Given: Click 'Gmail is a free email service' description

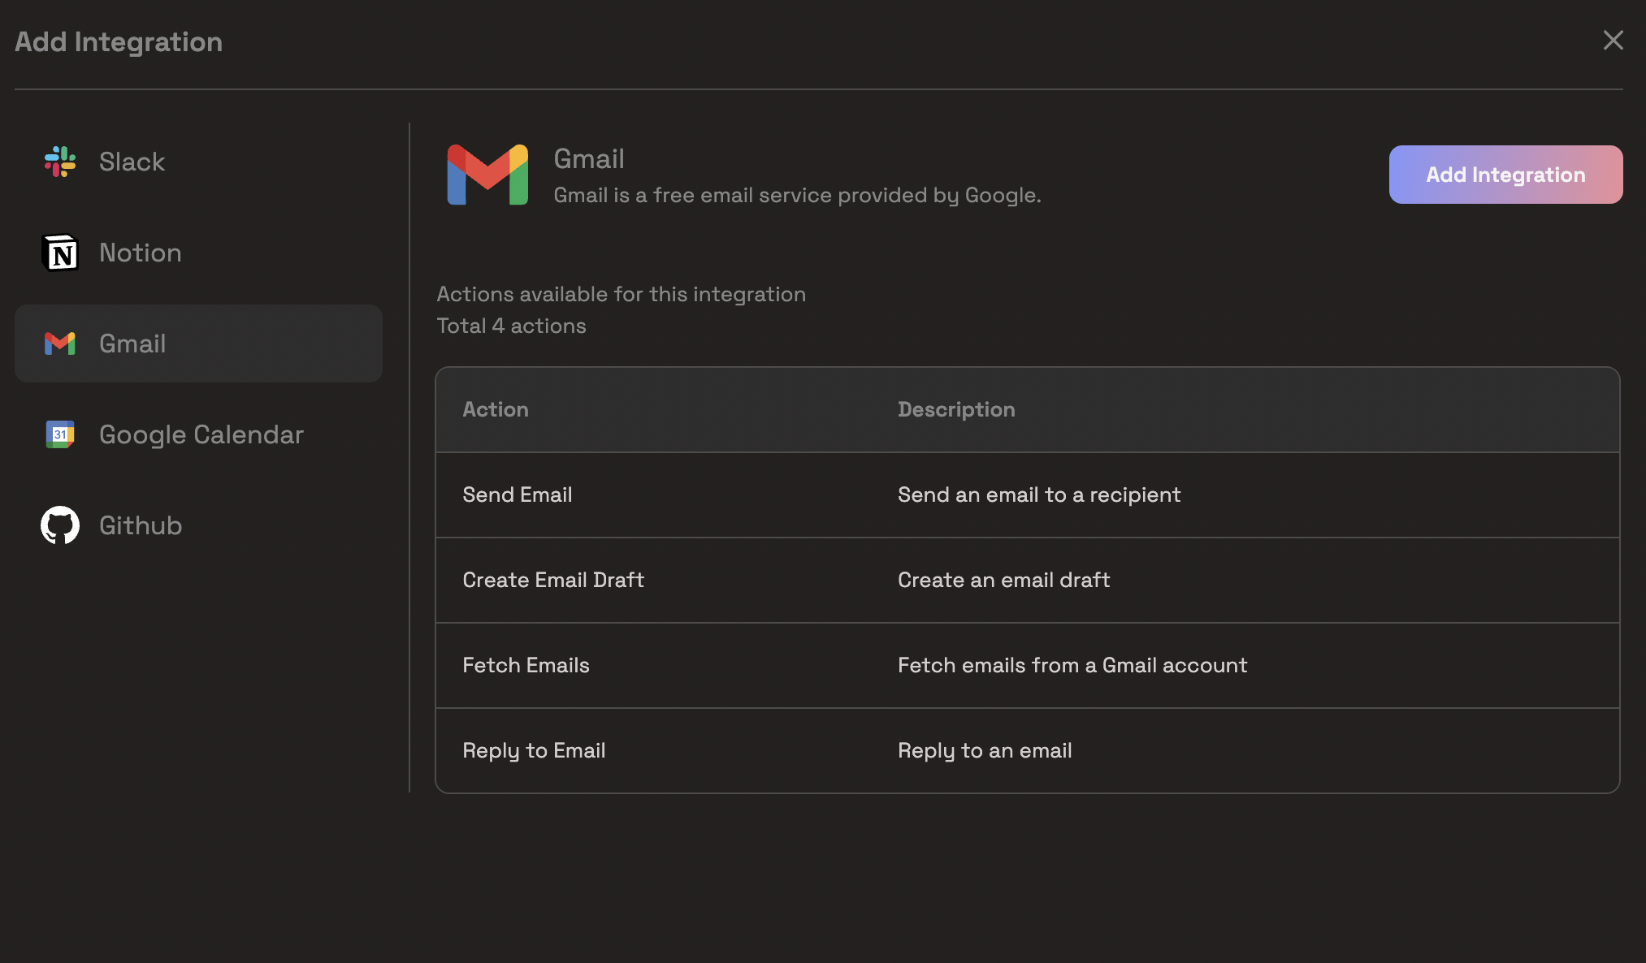Looking at the screenshot, I should coord(797,195).
